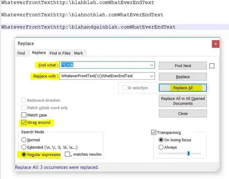Click the blahandgainblah.com text line
Screen dimensions: 229x179
pyautogui.click(x=88, y=27)
